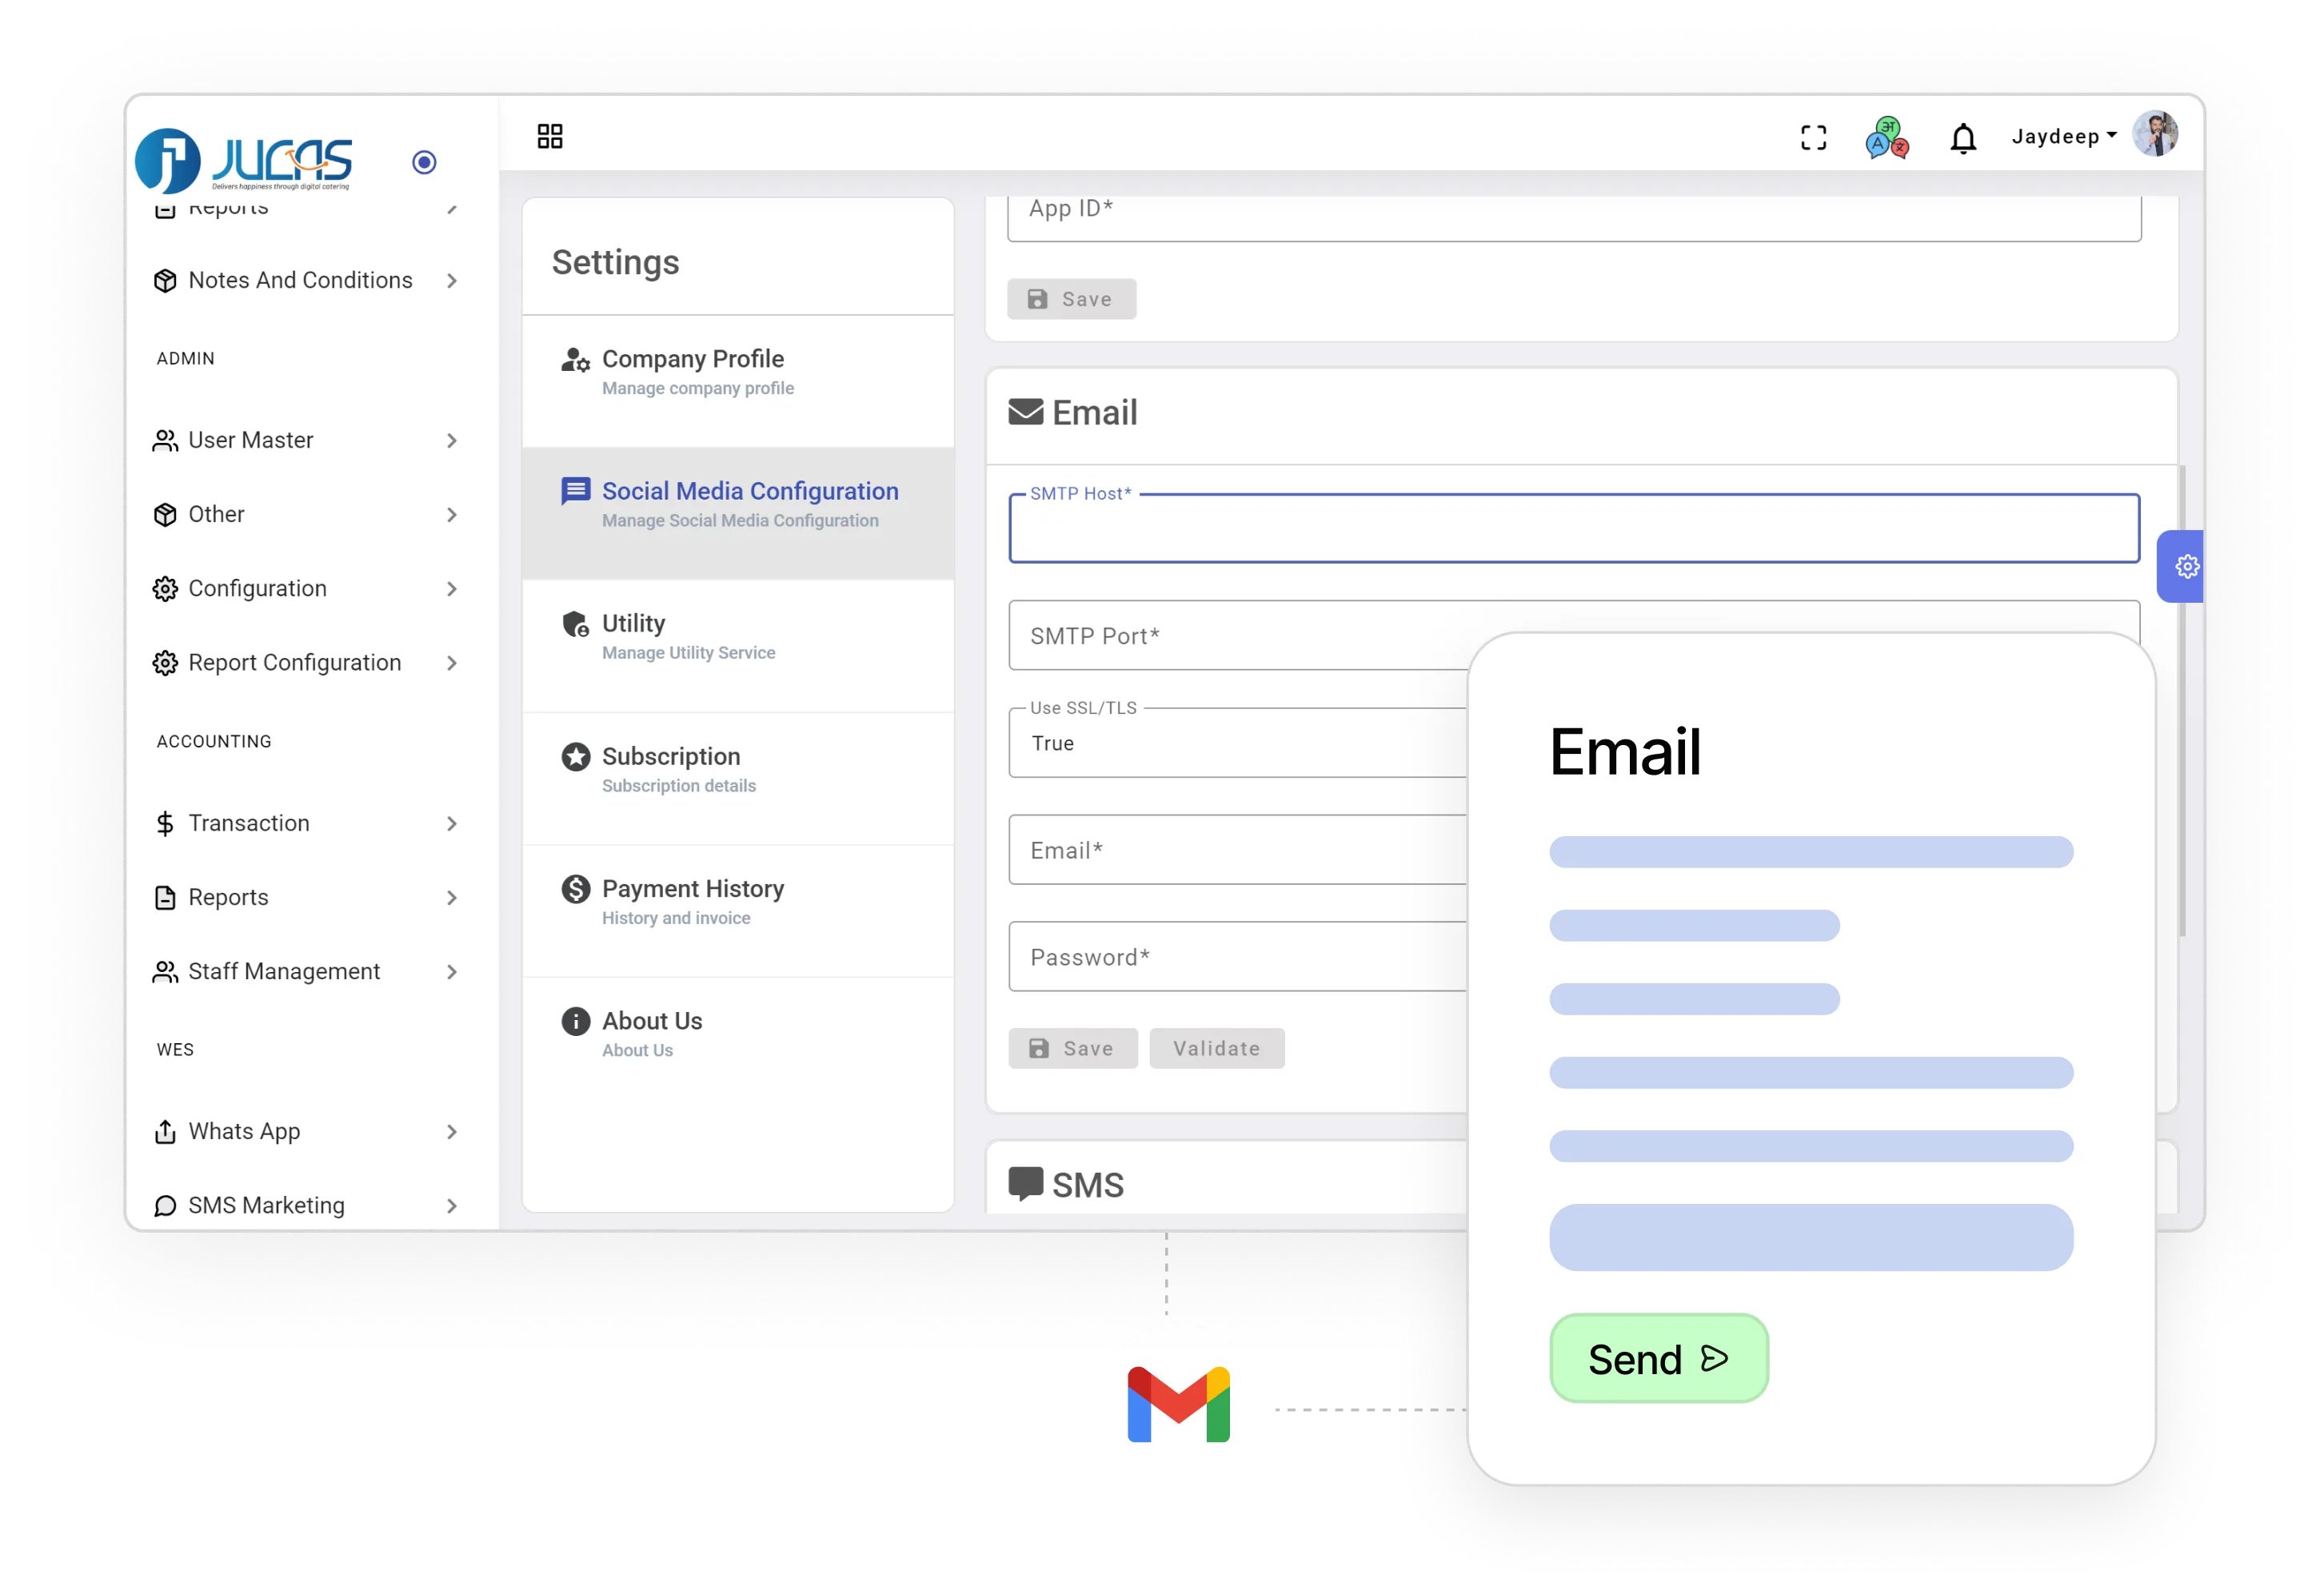
Task: Click Jaydeep's profile avatar
Action: (2157, 134)
